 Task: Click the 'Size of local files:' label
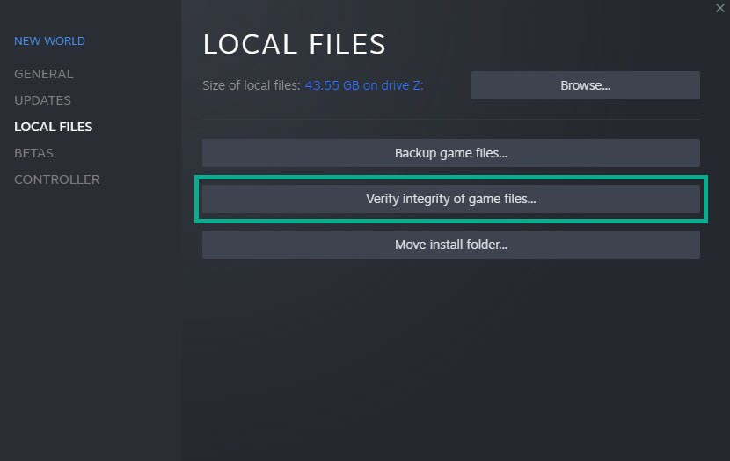tap(252, 85)
